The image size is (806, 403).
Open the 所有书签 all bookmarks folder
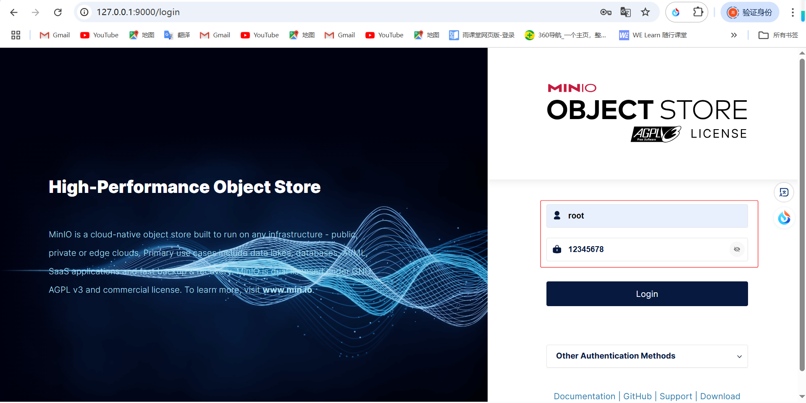click(778, 35)
